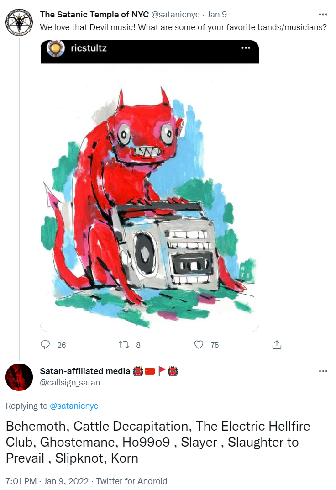The width and height of the screenshot is (336, 490).
Task: Share the tweet via upload icon
Action: 277,345
